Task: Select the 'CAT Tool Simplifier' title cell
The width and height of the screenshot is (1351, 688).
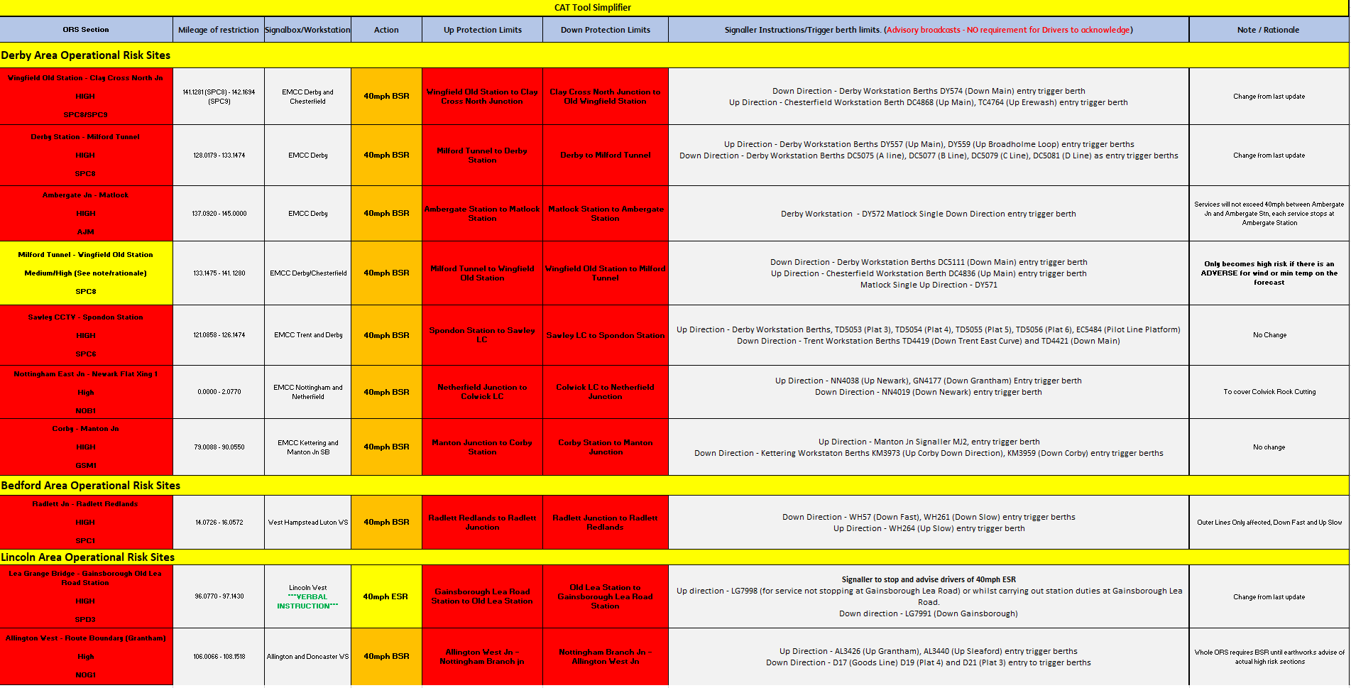Action: click(674, 8)
